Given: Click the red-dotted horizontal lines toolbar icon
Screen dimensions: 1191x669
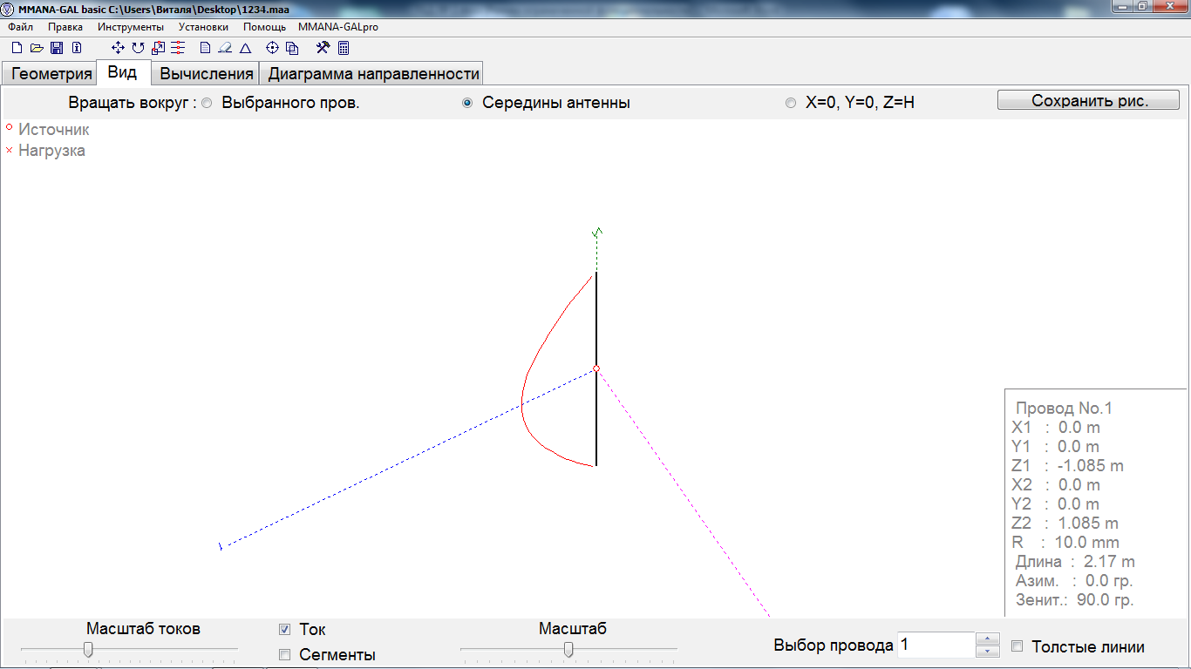Looking at the screenshot, I should click(178, 48).
